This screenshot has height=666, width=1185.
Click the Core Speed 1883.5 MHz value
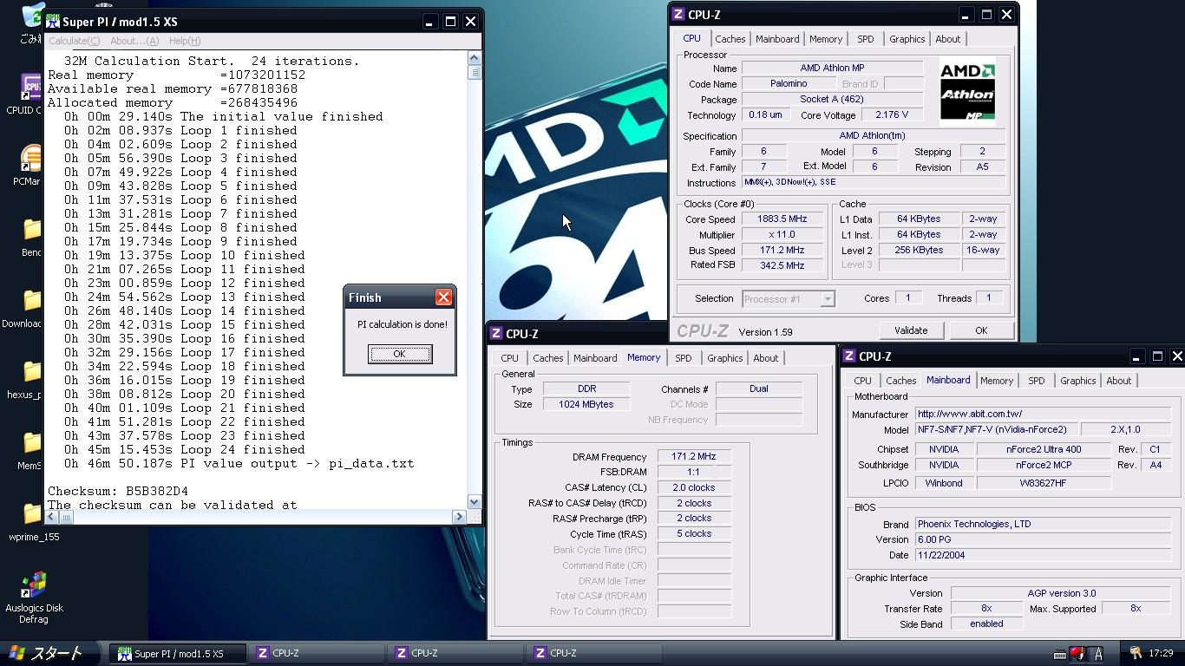click(782, 219)
